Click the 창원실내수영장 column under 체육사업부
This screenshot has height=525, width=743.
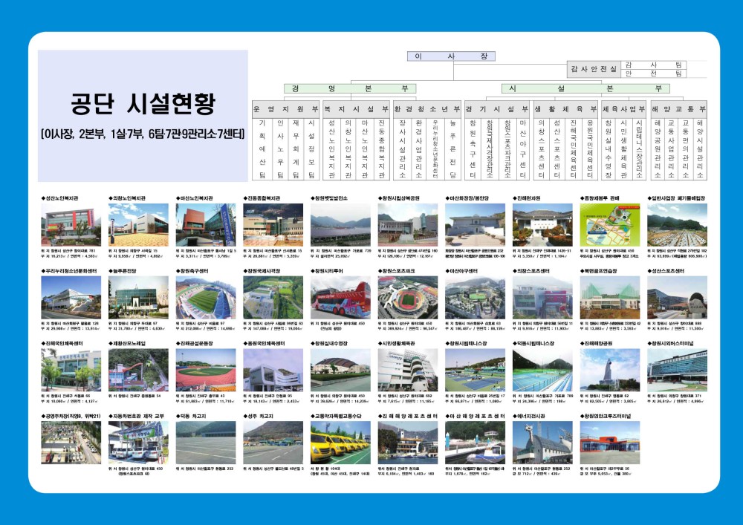point(609,149)
